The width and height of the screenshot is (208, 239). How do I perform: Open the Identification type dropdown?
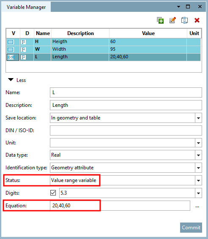pyautogui.click(x=198, y=168)
